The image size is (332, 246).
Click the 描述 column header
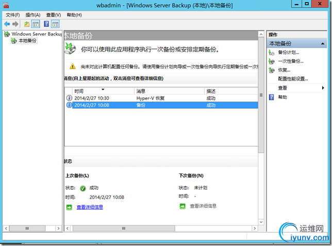coord(231,91)
